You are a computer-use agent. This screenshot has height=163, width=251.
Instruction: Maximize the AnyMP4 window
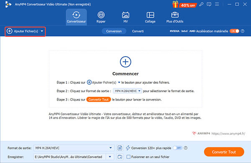(x=237, y=4)
